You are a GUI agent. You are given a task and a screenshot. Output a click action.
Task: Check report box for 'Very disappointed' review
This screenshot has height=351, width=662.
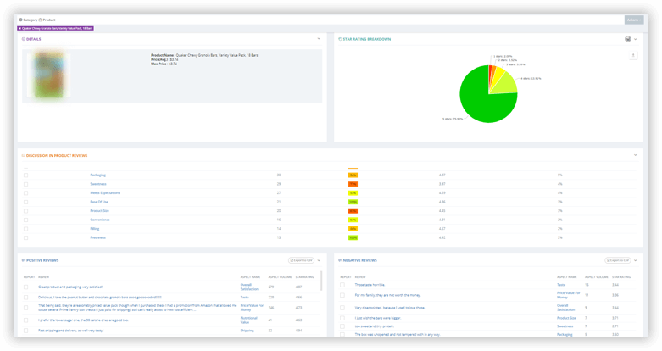coord(342,308)
